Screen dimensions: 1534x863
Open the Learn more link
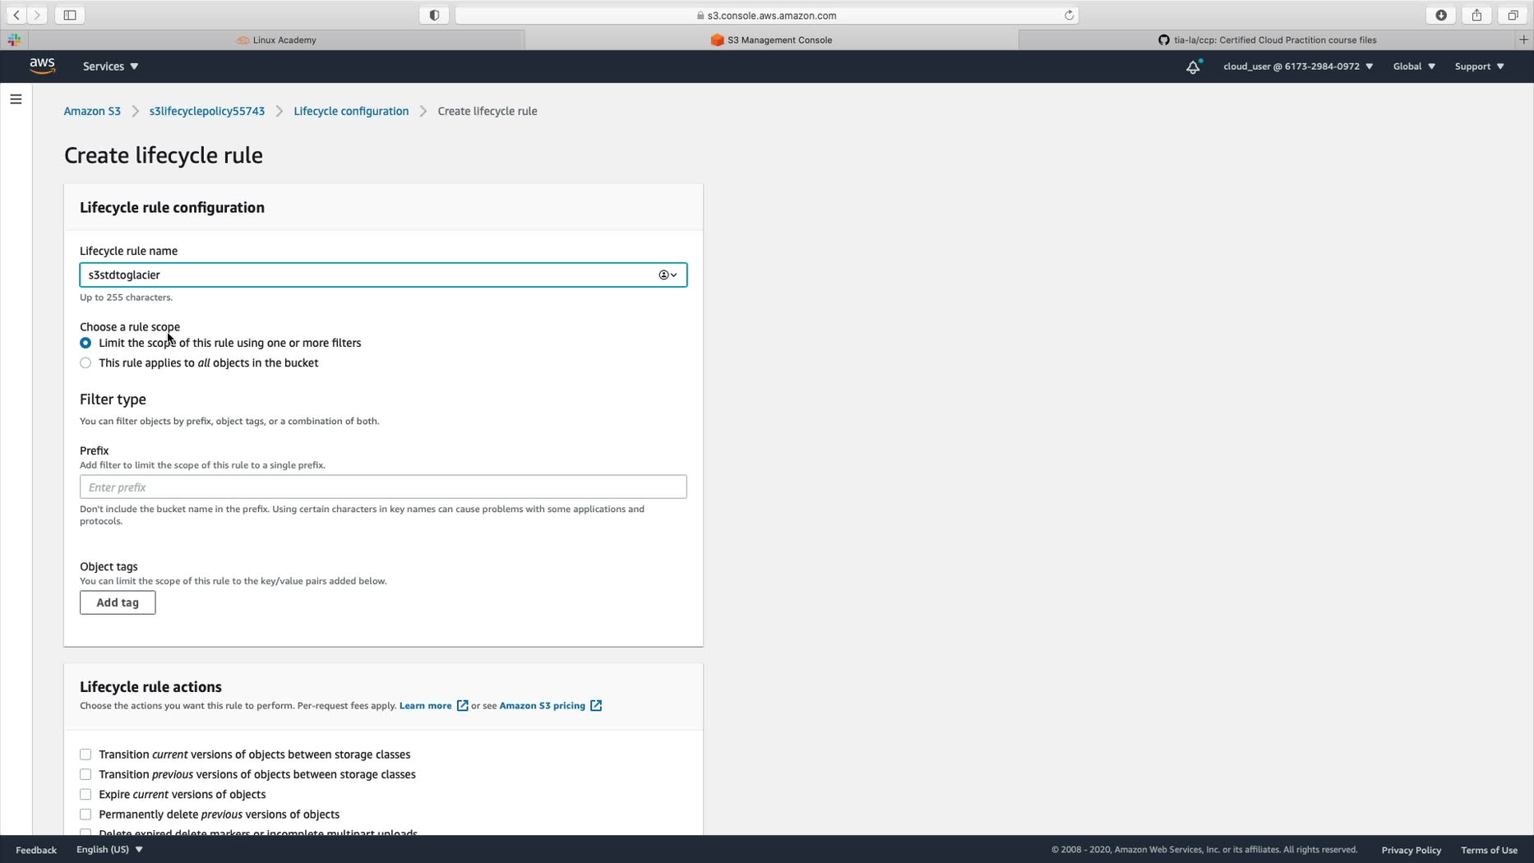point(425,706)
